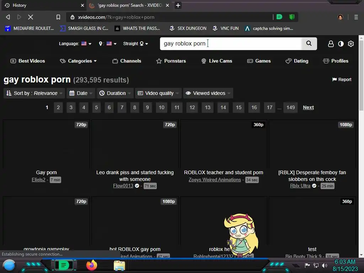The height and width of the screenshot is (273, 364).
Task: Open the Date filter dropdown
Action: point(81,93)
